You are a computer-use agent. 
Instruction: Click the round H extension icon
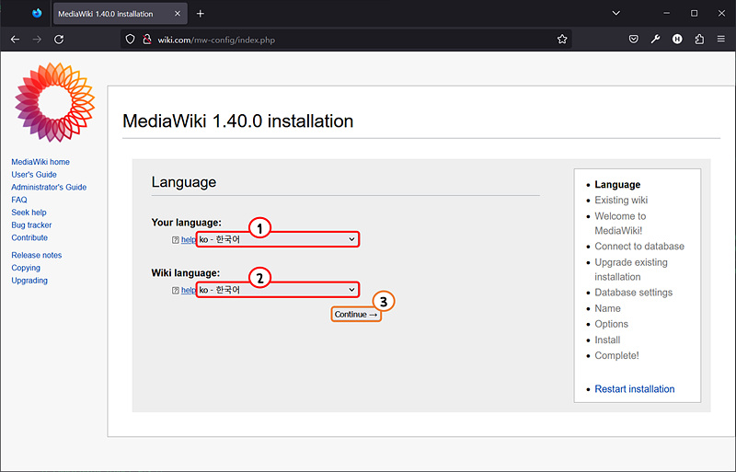click(677, 40)
